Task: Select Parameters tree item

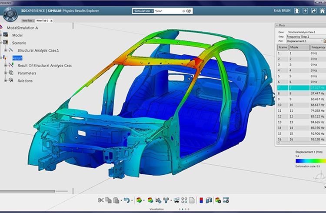Action: coord(27,73)
